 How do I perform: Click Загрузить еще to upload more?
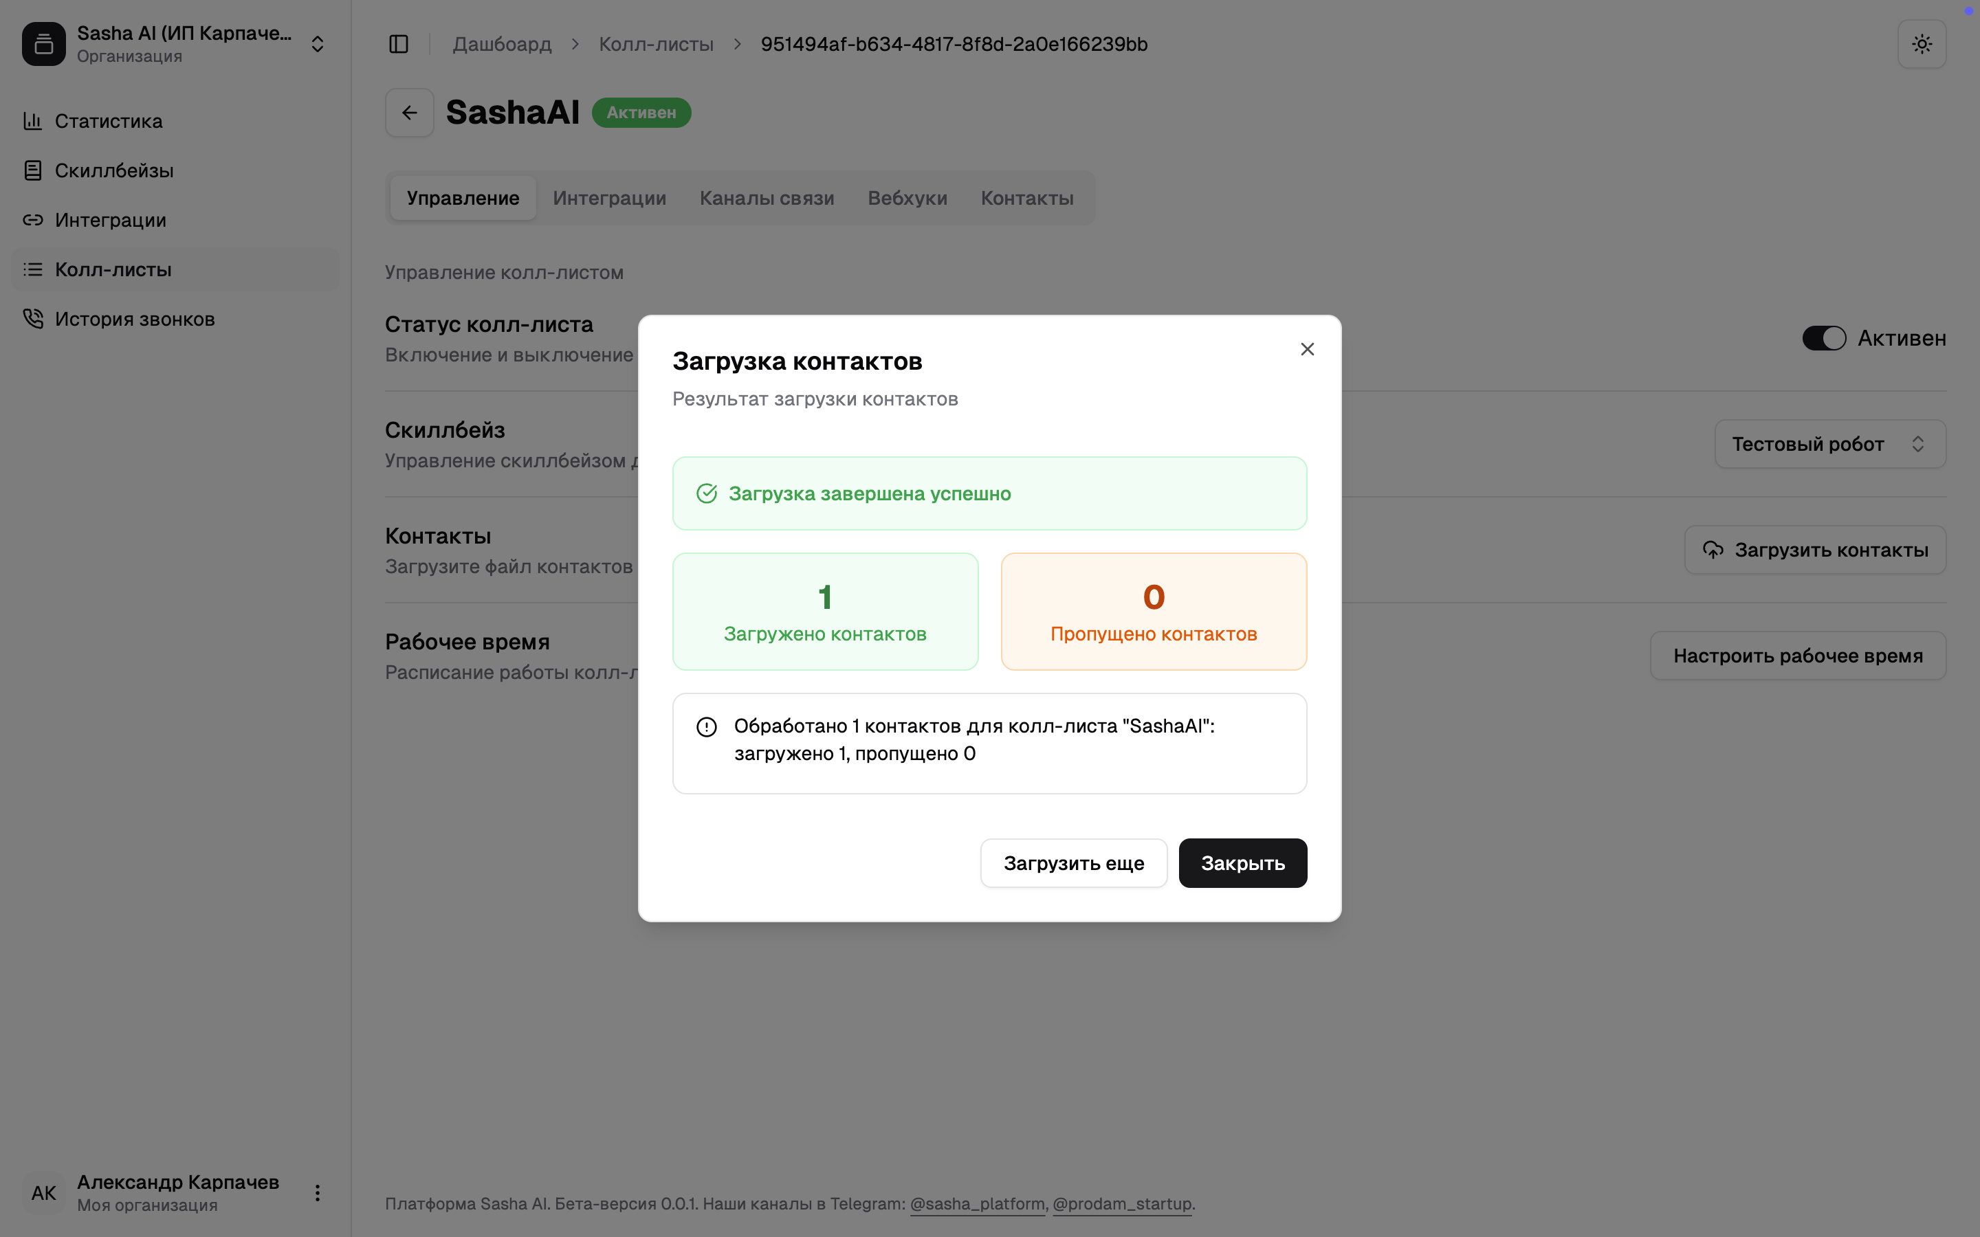coord(1073,863)
